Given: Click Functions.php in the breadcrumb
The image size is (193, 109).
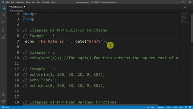Looking at the screenshot, I should [x=18, y=11].
